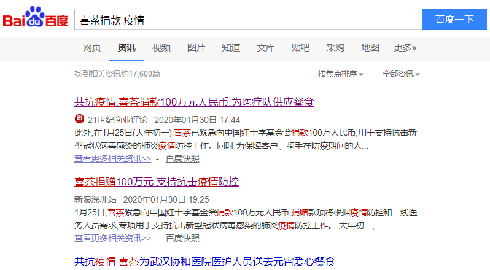490x270 pixels.
Task: Click the 新浪深圳站 source name
Action: point(95,199)
